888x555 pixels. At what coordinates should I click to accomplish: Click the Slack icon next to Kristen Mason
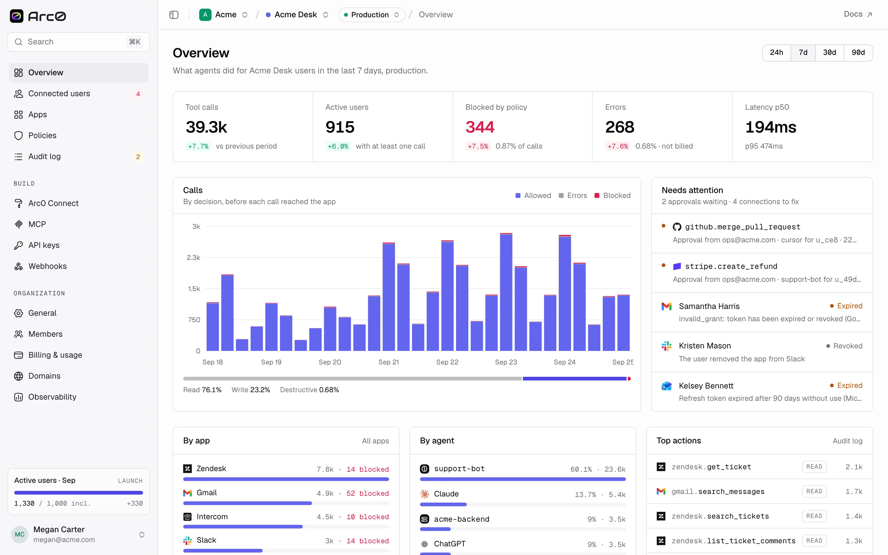tap(666, 346)
